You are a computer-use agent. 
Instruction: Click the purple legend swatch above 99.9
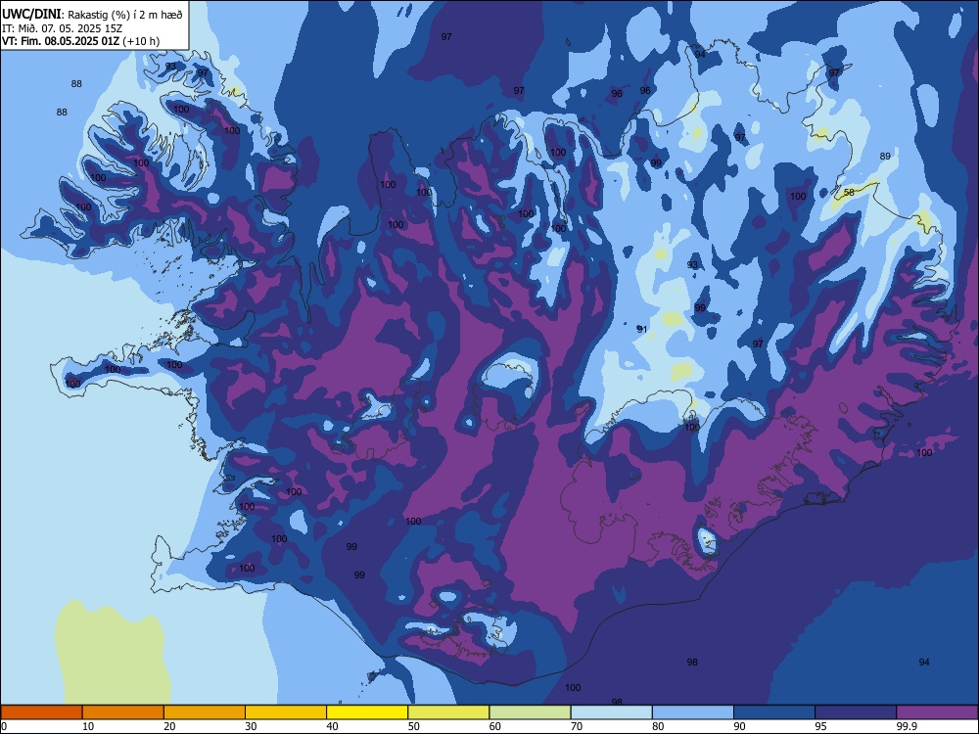tap(937, 712)
